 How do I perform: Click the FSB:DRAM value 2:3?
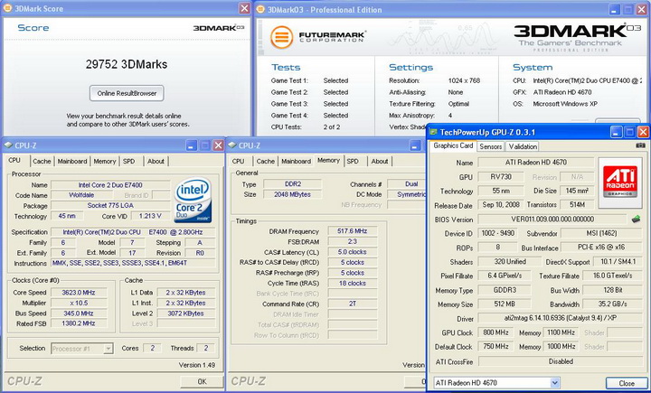click(x=352, y=241)
